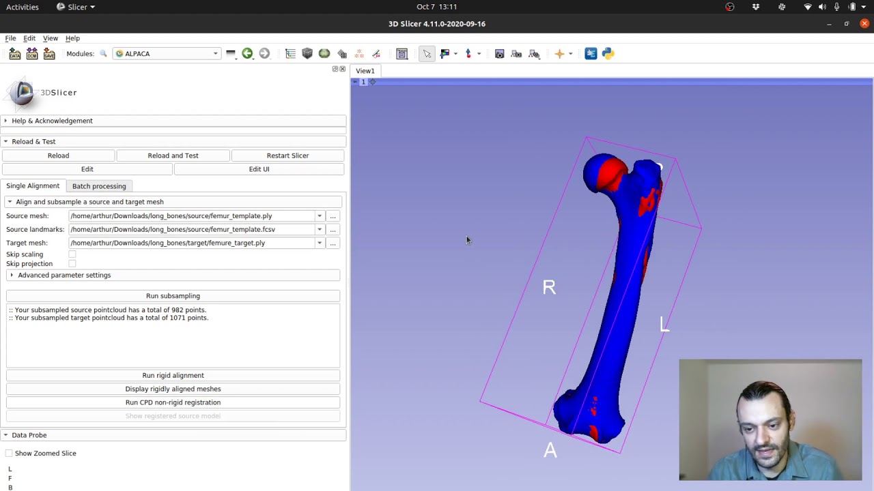
Task: Open the Volumes cube icon
Action: (x=307, y=53)
